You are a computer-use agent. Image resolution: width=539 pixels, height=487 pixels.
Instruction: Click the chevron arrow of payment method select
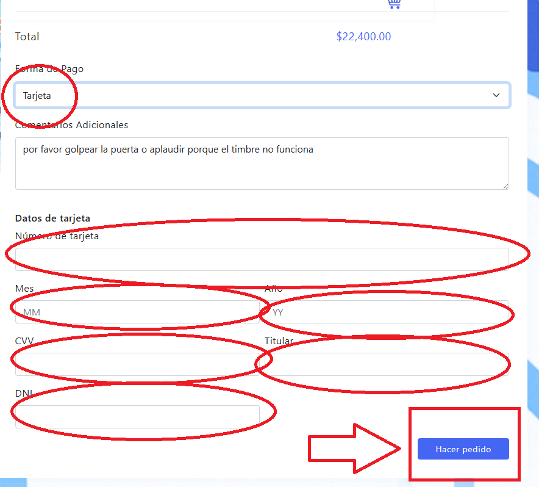click(496, 96)
